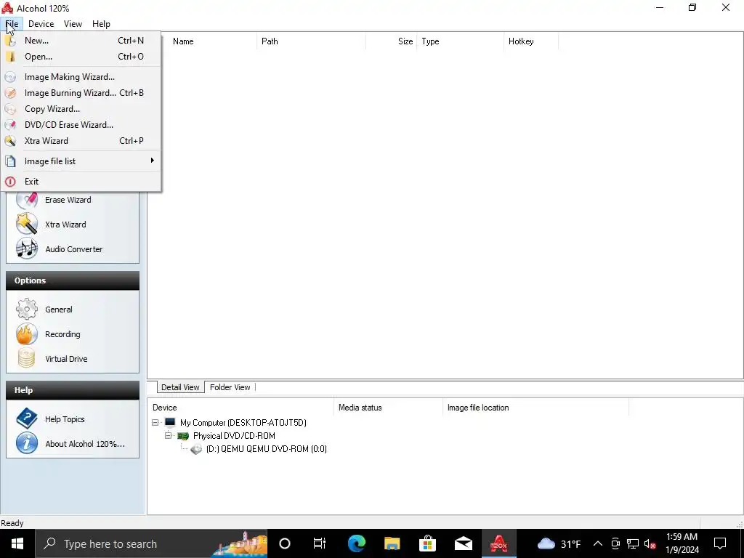
Task: Click the Media status column header
Action: coord(388,408)
